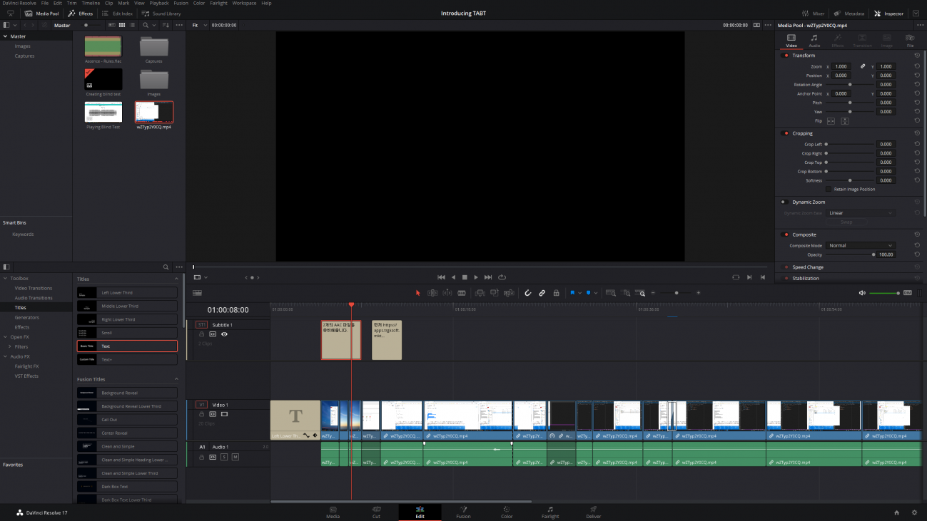The width and height of the screenshot is (927, 521).
Task: Toggle the Transform enable switch
Action: (x=786, y=56)
